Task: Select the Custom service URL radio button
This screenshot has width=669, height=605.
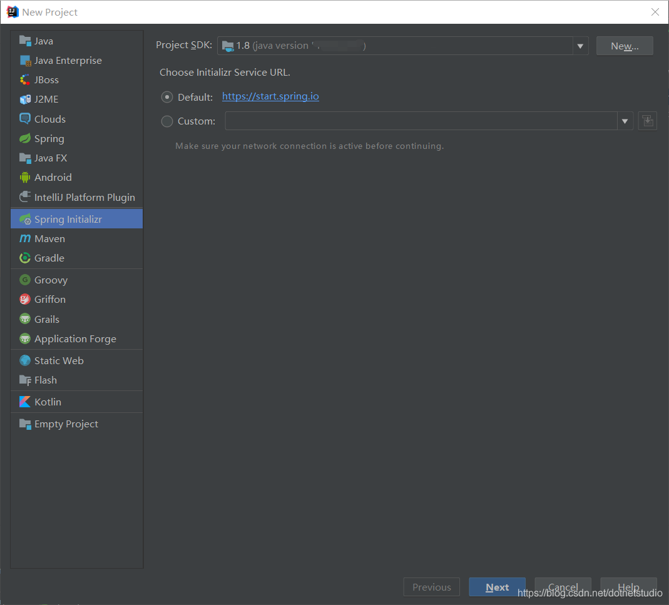Action: pos(167,121)
